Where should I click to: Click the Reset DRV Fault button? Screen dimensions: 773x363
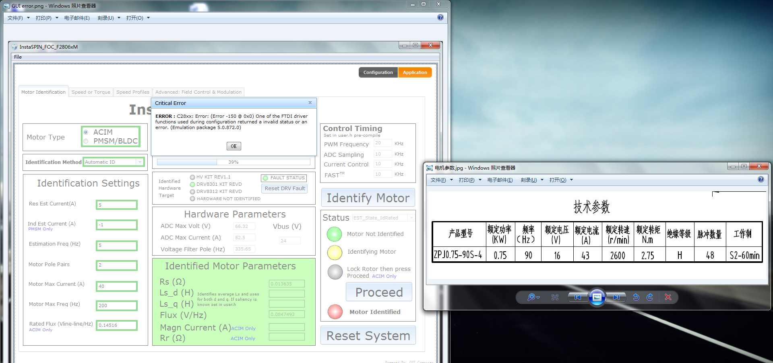click(x=285, y=189)
